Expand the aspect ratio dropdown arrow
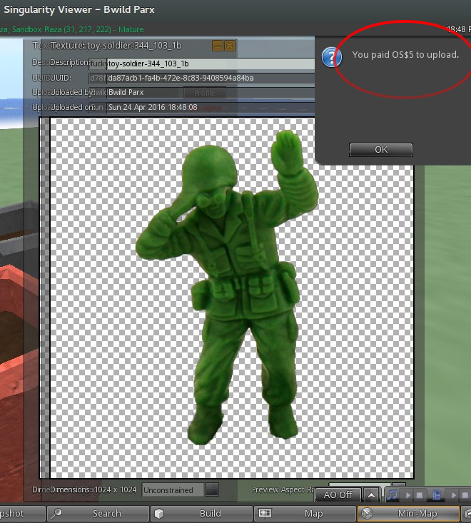This screenshot has height=523, width=471. pos(212,490)
